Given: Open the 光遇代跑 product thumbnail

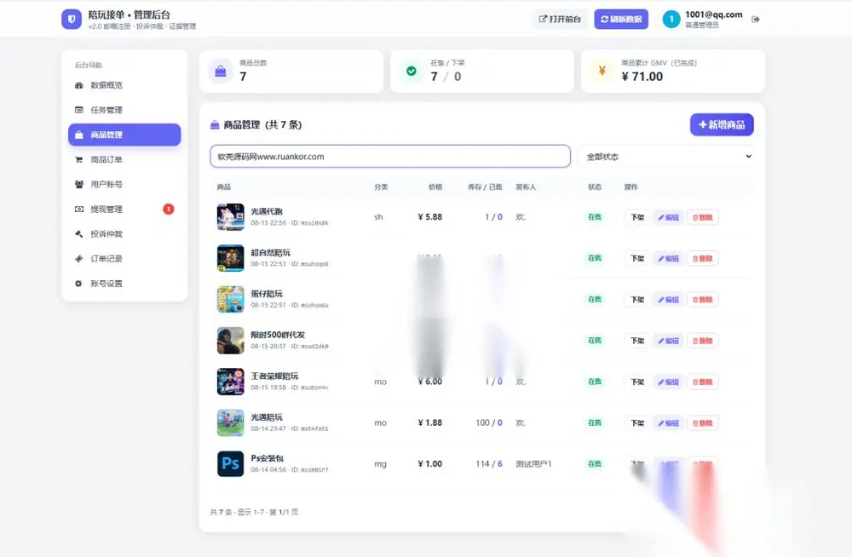Looking at the screenshot, I should pyautogui.click(x=230, y=217).
